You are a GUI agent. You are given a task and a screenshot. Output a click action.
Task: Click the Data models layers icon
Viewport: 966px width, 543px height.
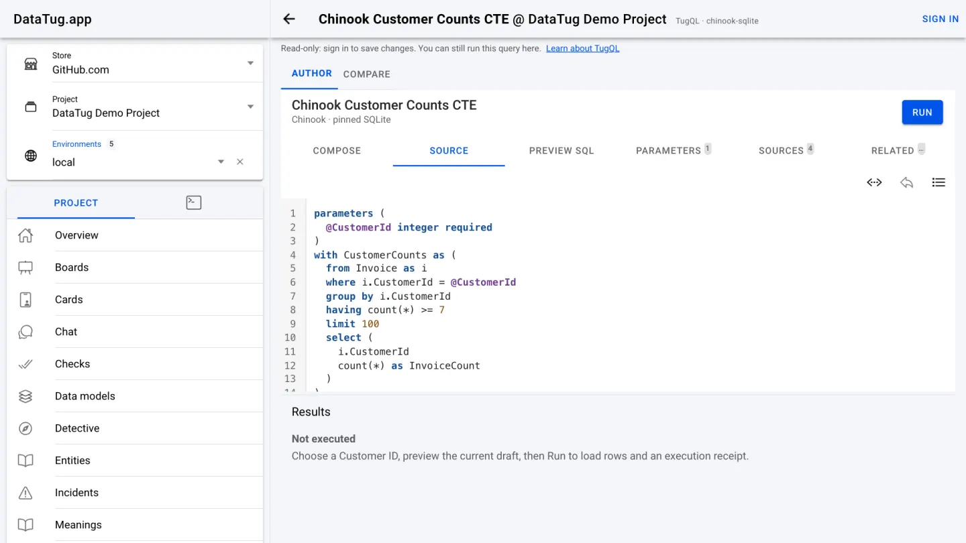25,396
